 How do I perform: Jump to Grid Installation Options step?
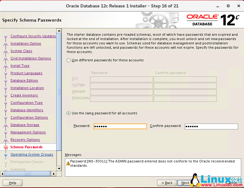click(31, 58)
